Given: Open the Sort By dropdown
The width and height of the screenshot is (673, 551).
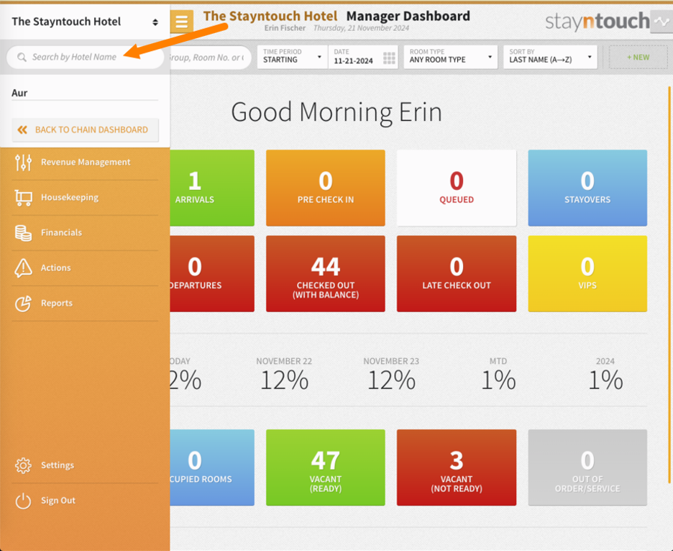Looking at the screenshot, I should click(x=550, y=57).
